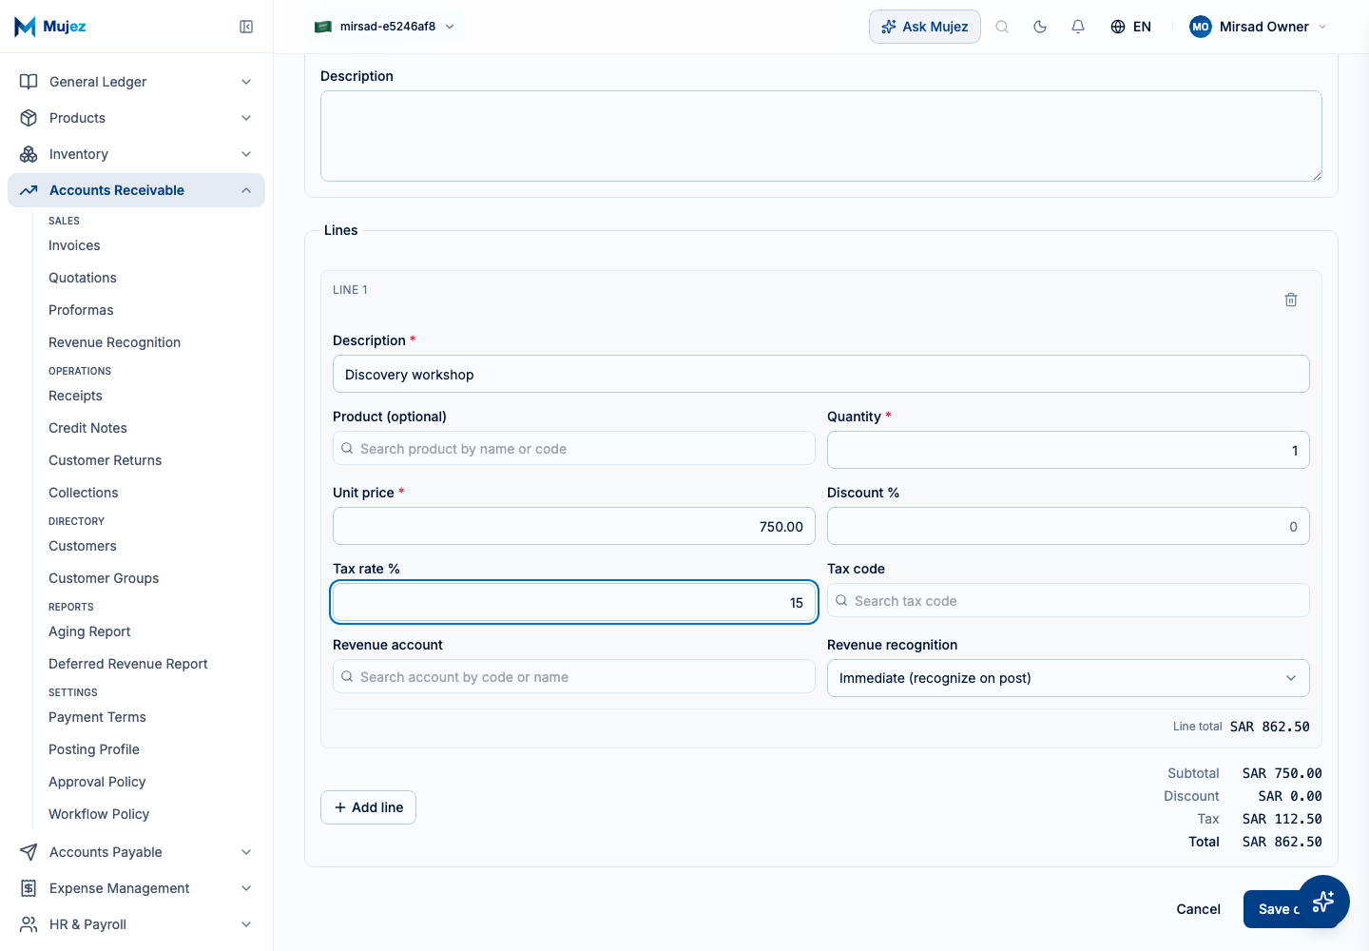Open notifications bell
This screenshot has height=951, width=1369.
pyautogui.click(x=1078, y=27)
